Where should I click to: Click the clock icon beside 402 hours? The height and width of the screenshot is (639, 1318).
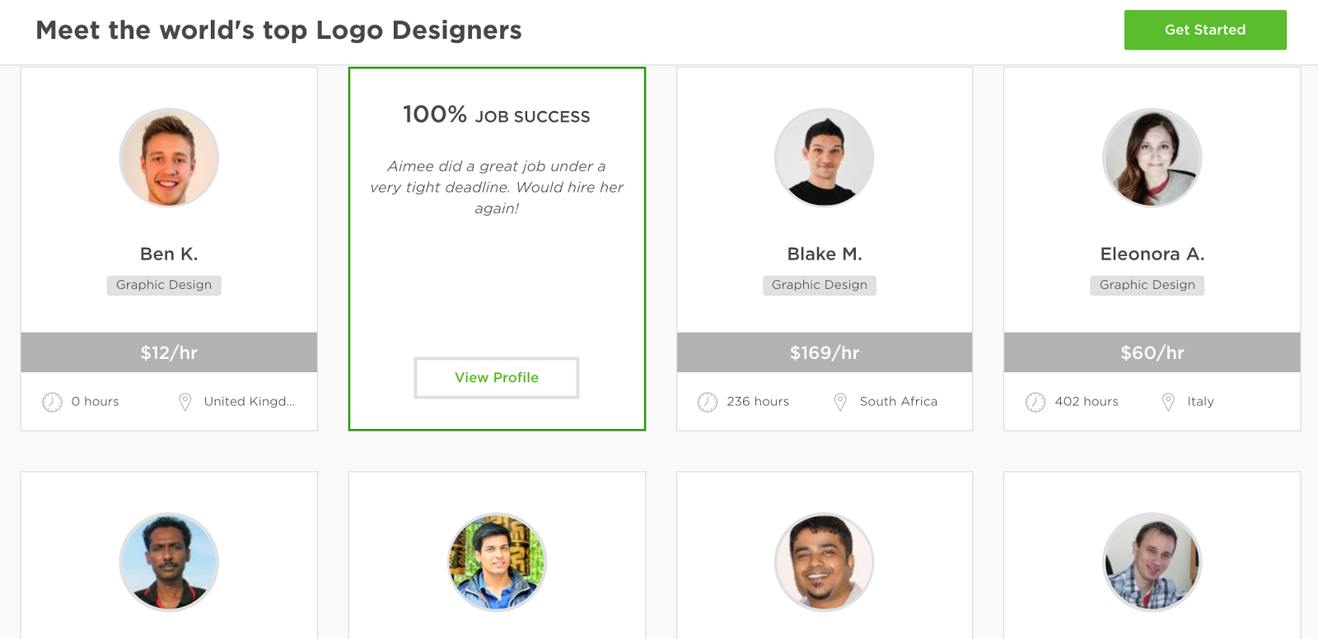[1035, 402]
